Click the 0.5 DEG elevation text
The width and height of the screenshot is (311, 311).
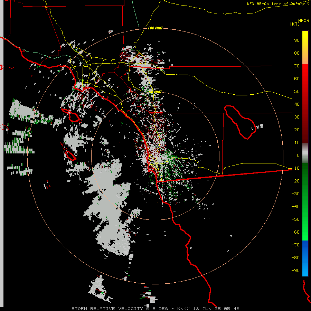(157, 309)
